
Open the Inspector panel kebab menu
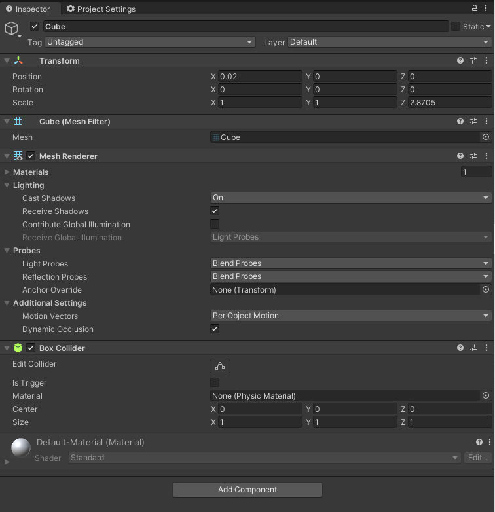coord(486,8)
